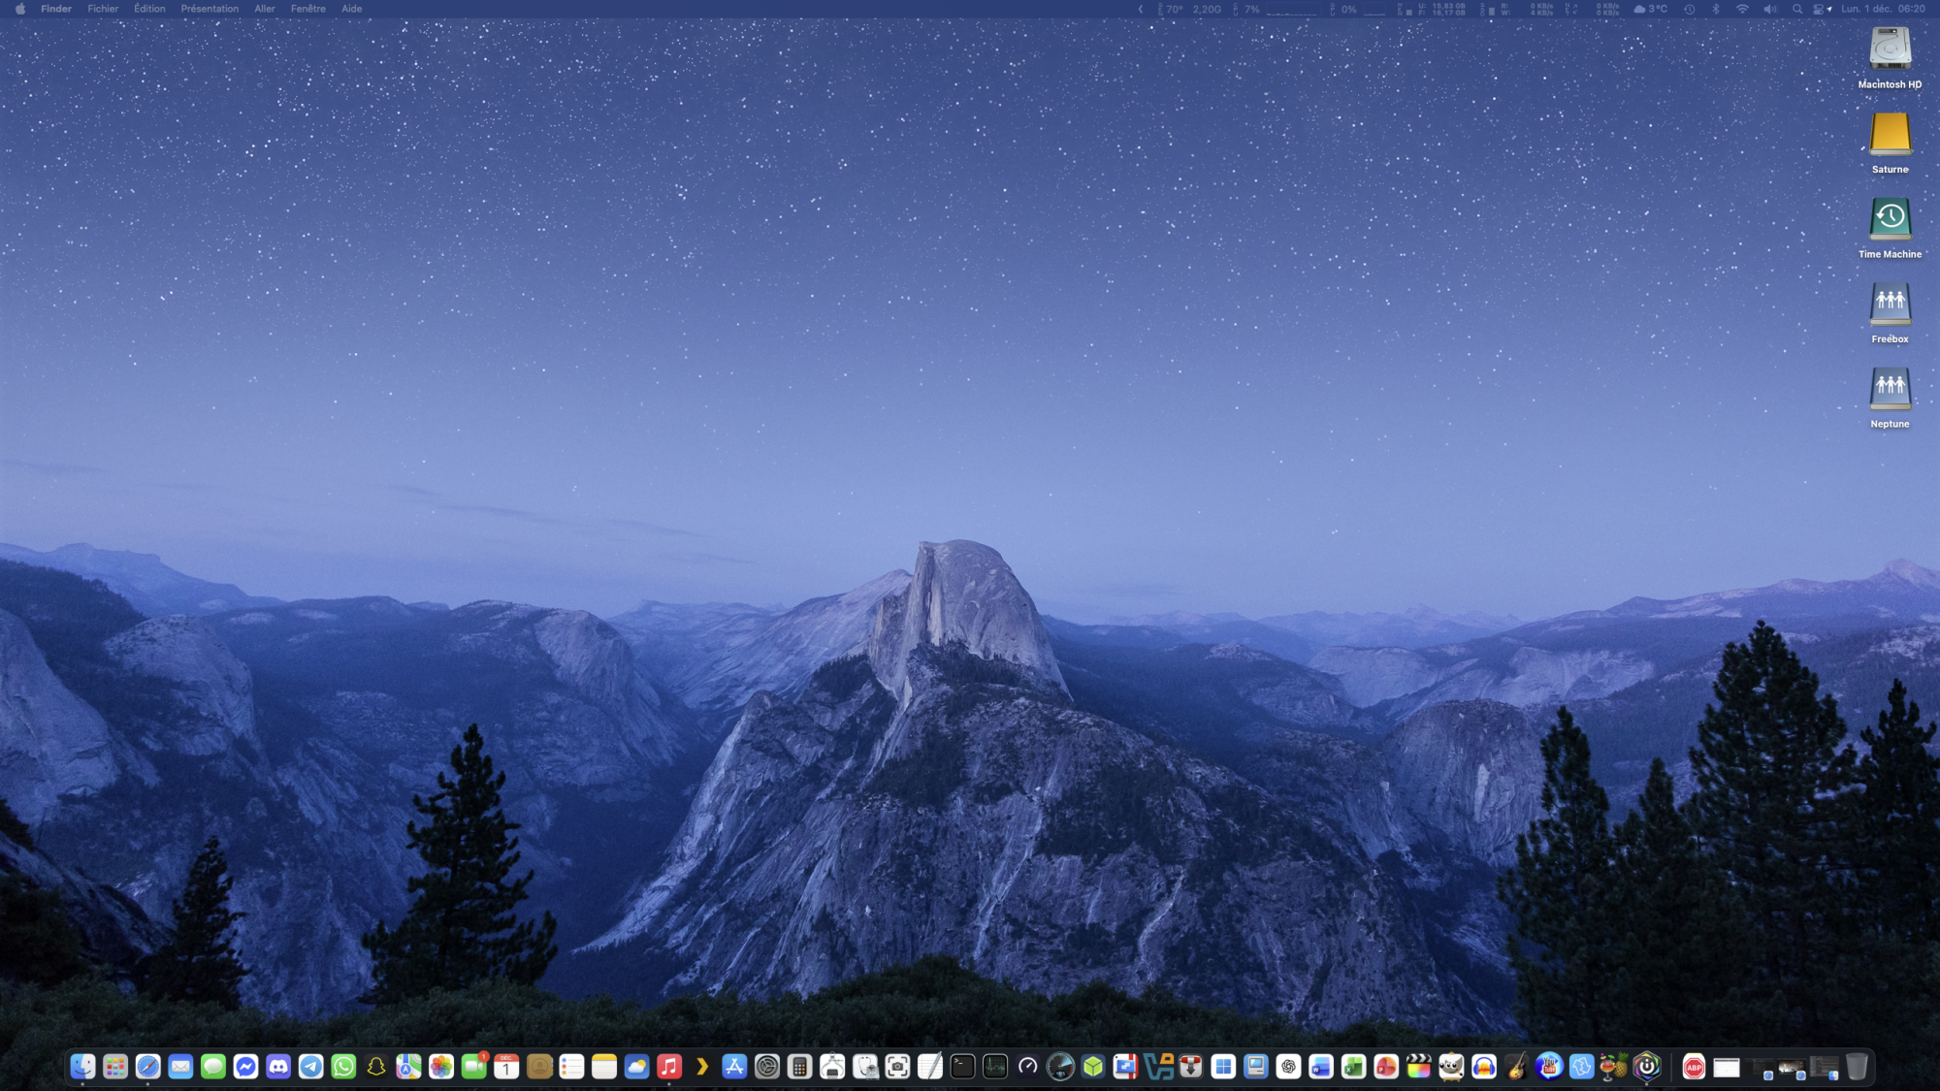This screenshot has height=1091, width=1940.
Task: Open Audacity headphones icon
Action: tap(1484, 1067)
